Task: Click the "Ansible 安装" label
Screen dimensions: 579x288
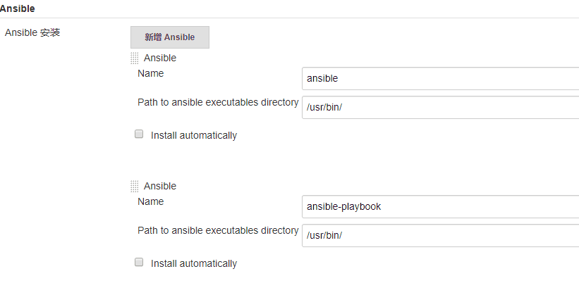Action: [32, 32]
